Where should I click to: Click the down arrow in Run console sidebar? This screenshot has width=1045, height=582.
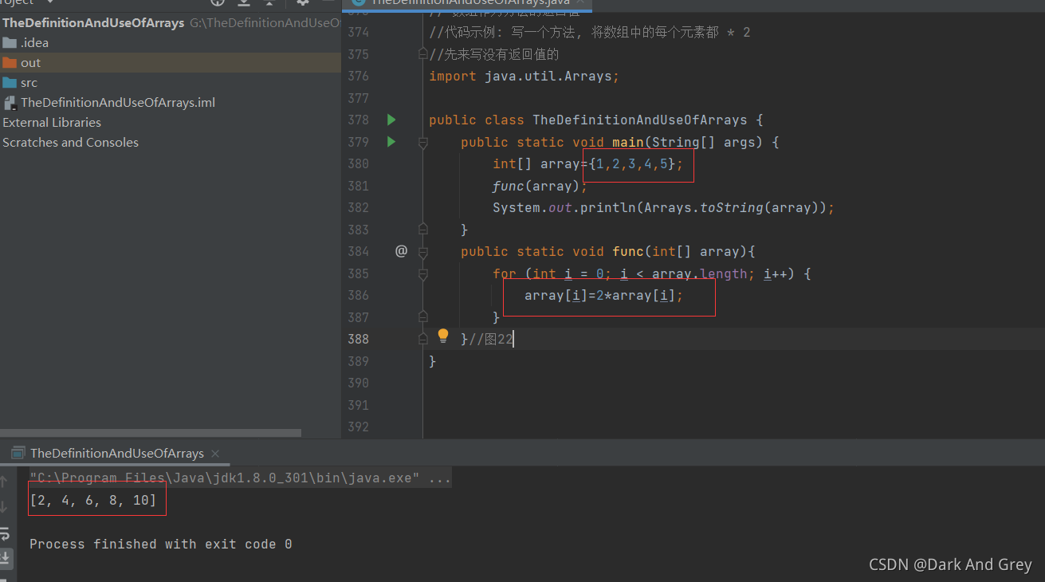5,507
